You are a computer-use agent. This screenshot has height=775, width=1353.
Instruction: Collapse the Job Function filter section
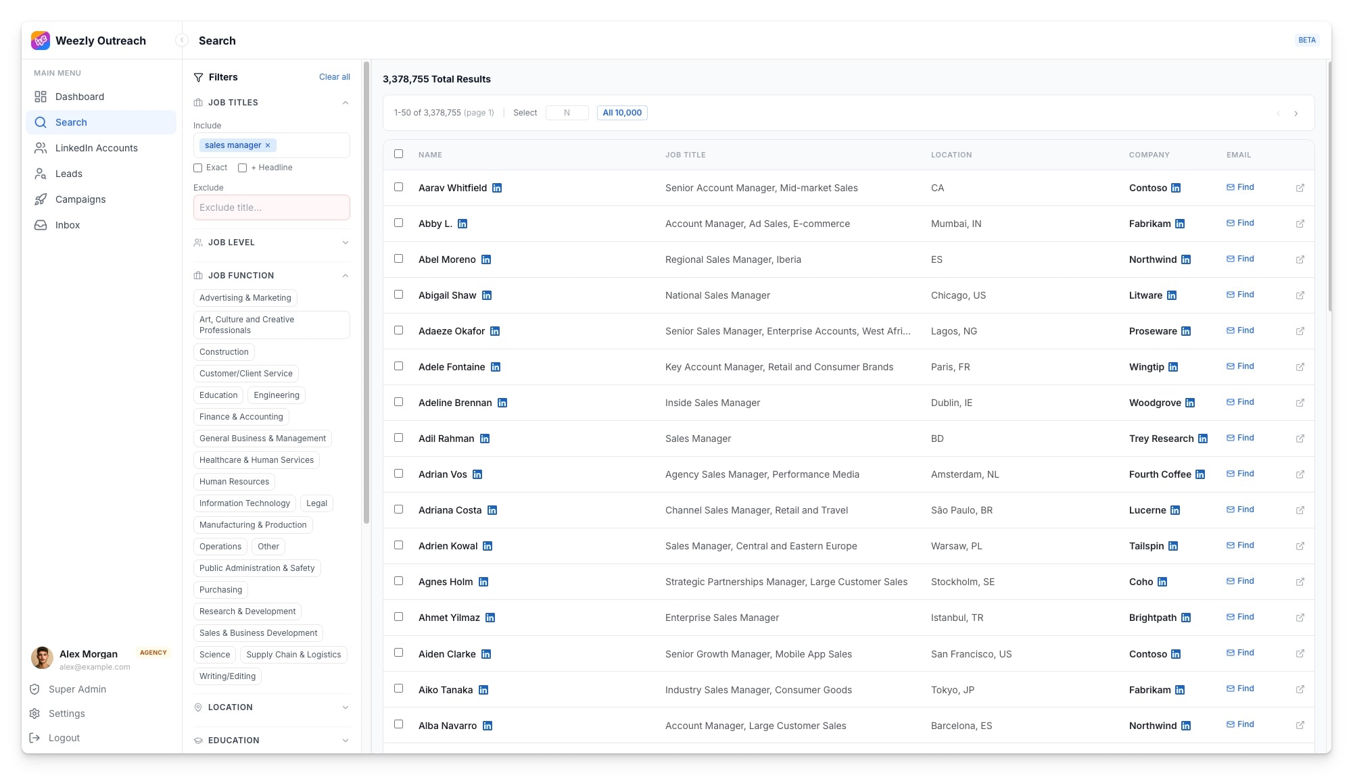[x=346, y=276]
